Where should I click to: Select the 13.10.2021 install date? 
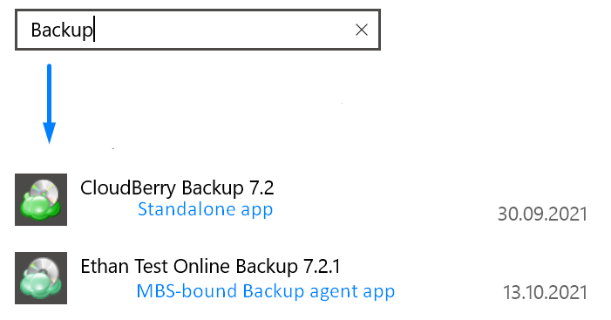point(545,292)
